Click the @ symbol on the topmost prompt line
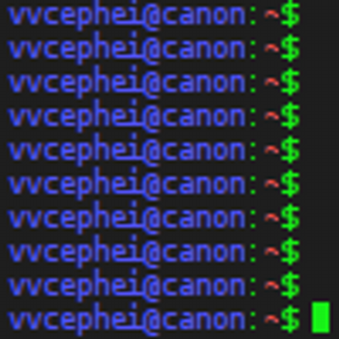 [x=151, y=14]
